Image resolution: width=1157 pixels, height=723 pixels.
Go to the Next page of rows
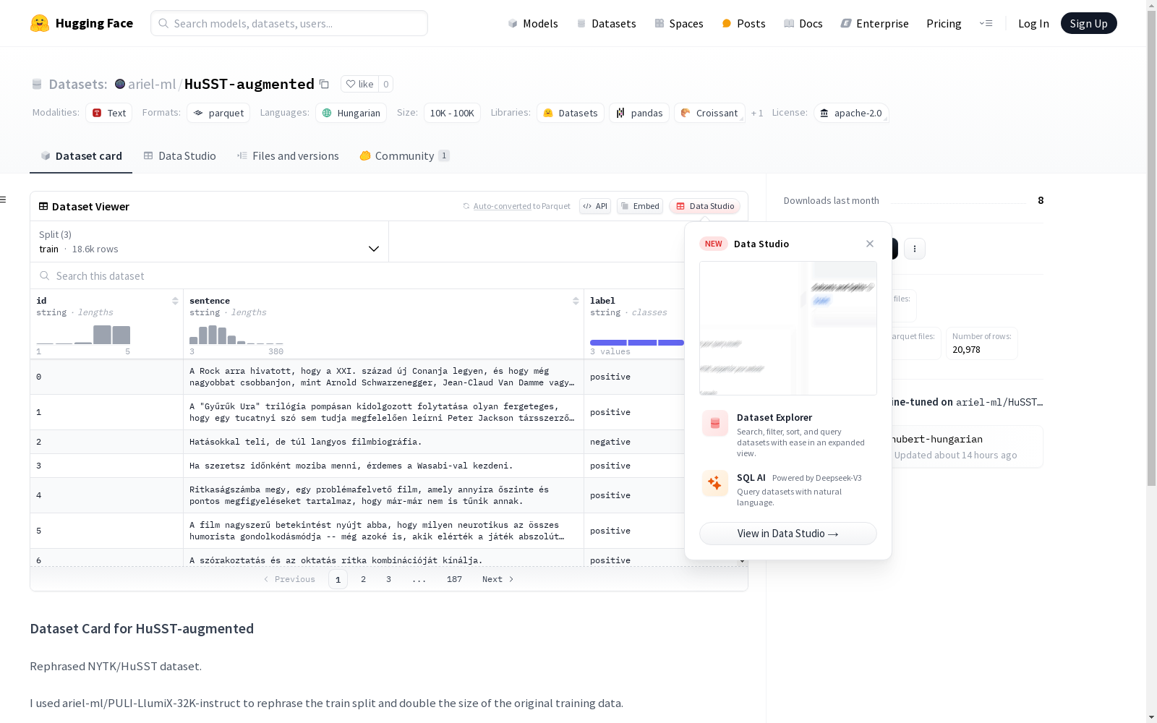click(x=498, y=579)
